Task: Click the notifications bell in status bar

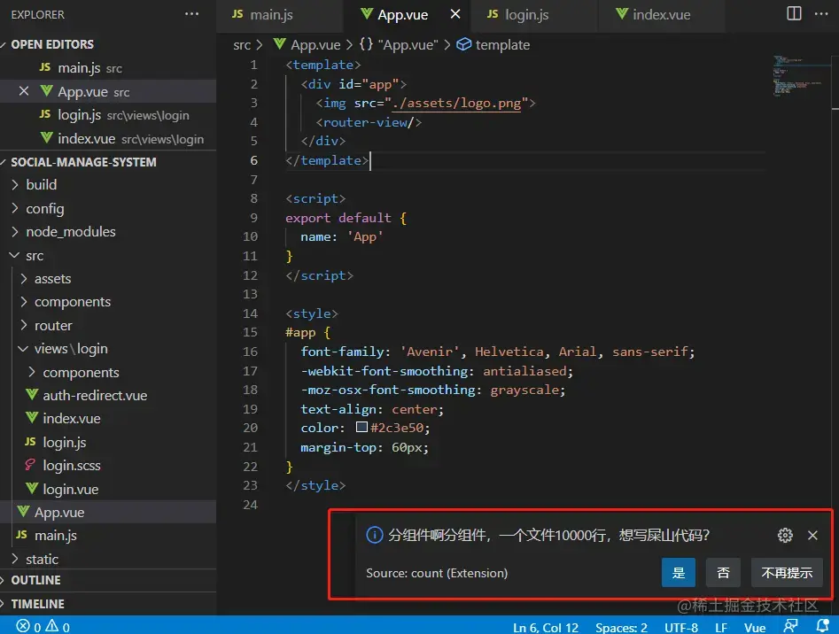Action: [822, 626]
